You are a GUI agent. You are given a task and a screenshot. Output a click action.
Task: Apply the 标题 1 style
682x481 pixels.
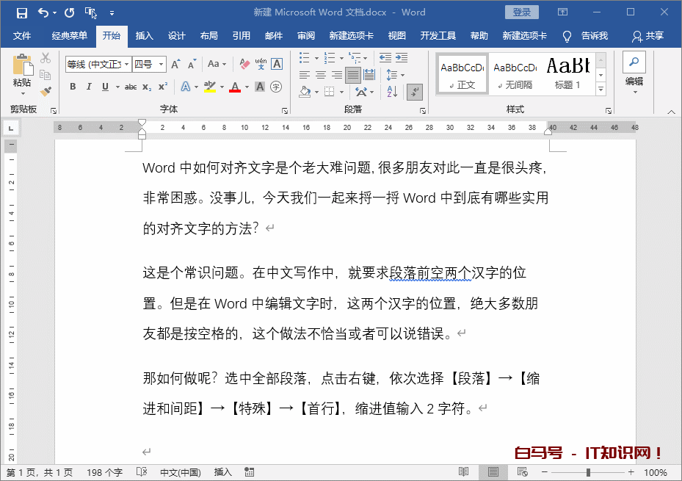point(568,73)
